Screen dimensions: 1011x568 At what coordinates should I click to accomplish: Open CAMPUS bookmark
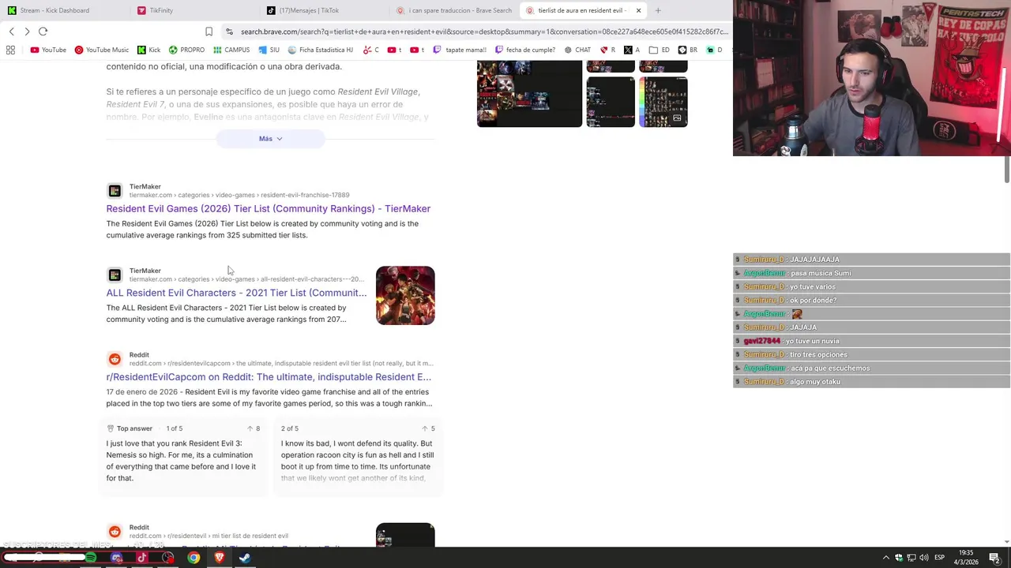(231, 50)
